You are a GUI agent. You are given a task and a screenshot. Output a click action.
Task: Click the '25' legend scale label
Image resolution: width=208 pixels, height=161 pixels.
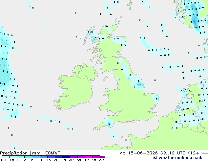click(x=64, y=160)
